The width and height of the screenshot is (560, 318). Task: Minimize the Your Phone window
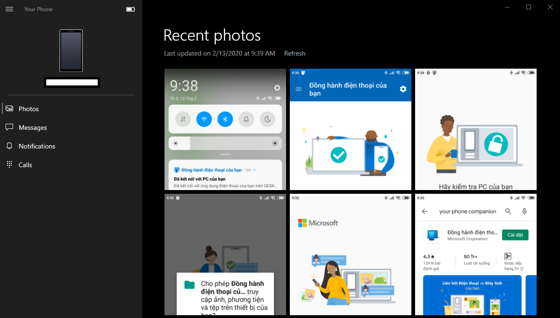click(x=507, y=7)
